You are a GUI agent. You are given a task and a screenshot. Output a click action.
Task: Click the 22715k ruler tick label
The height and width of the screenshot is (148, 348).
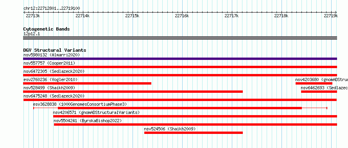click(132, 16)
